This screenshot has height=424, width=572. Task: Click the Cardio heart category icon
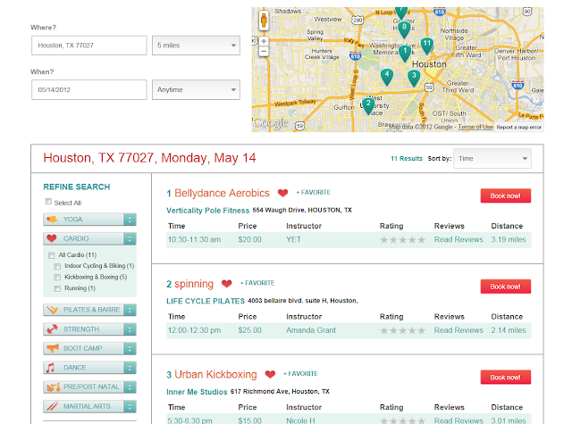(x=52, y=238)
